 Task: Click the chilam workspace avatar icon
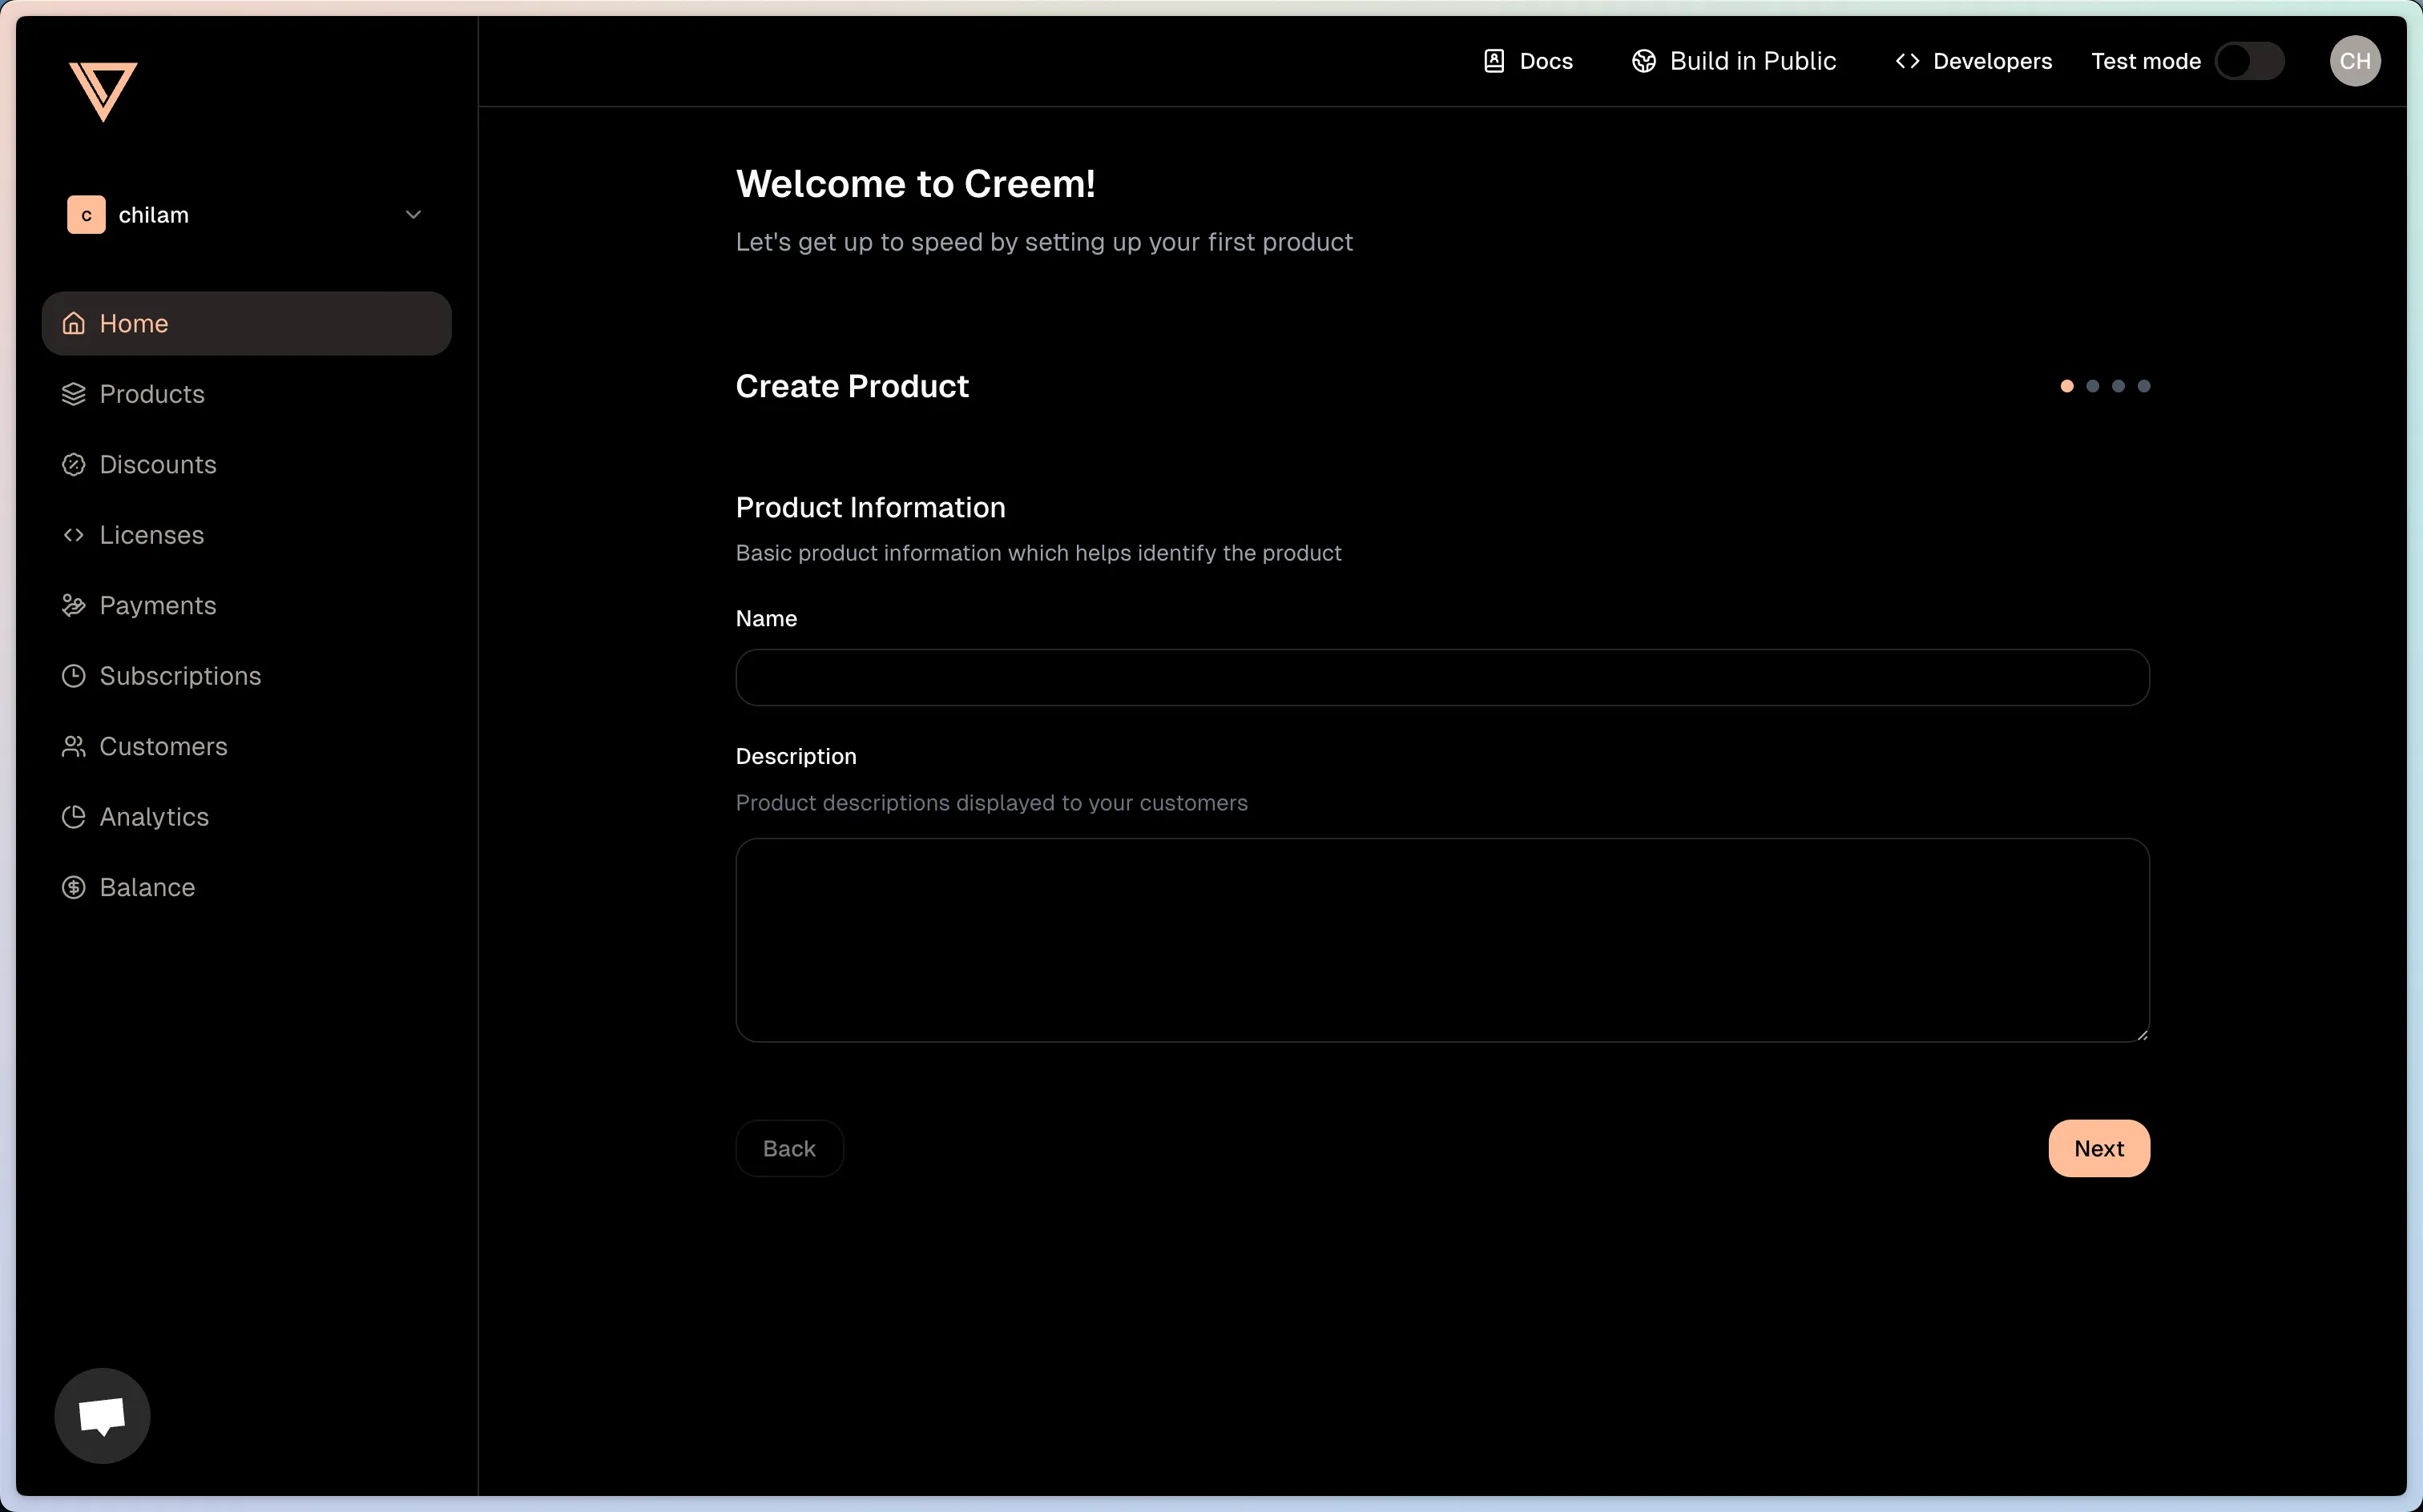click(86, 215)
